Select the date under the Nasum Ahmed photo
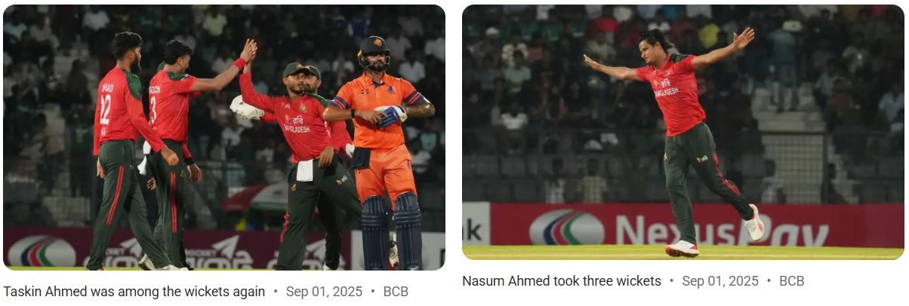Image resolution: width=909 pixels, height=306 pixels. [x=720, y=281]
